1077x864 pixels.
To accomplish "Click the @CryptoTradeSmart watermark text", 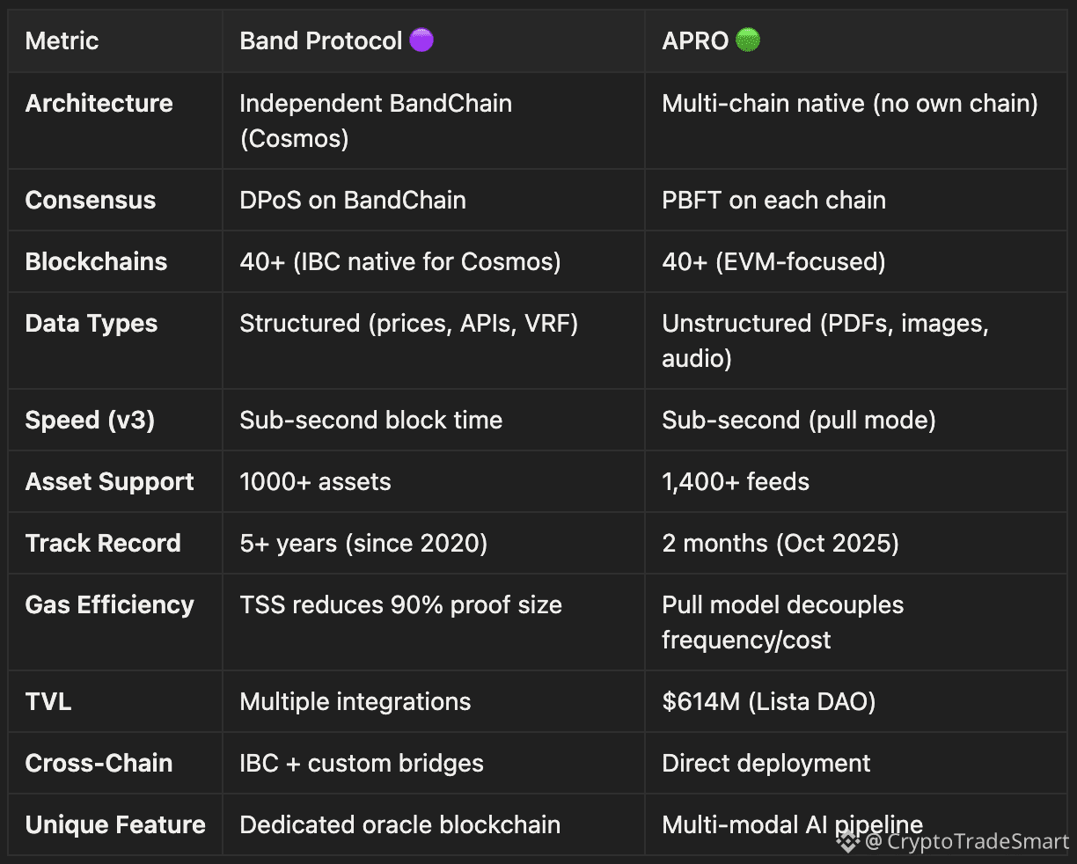I will click(966, 842).
